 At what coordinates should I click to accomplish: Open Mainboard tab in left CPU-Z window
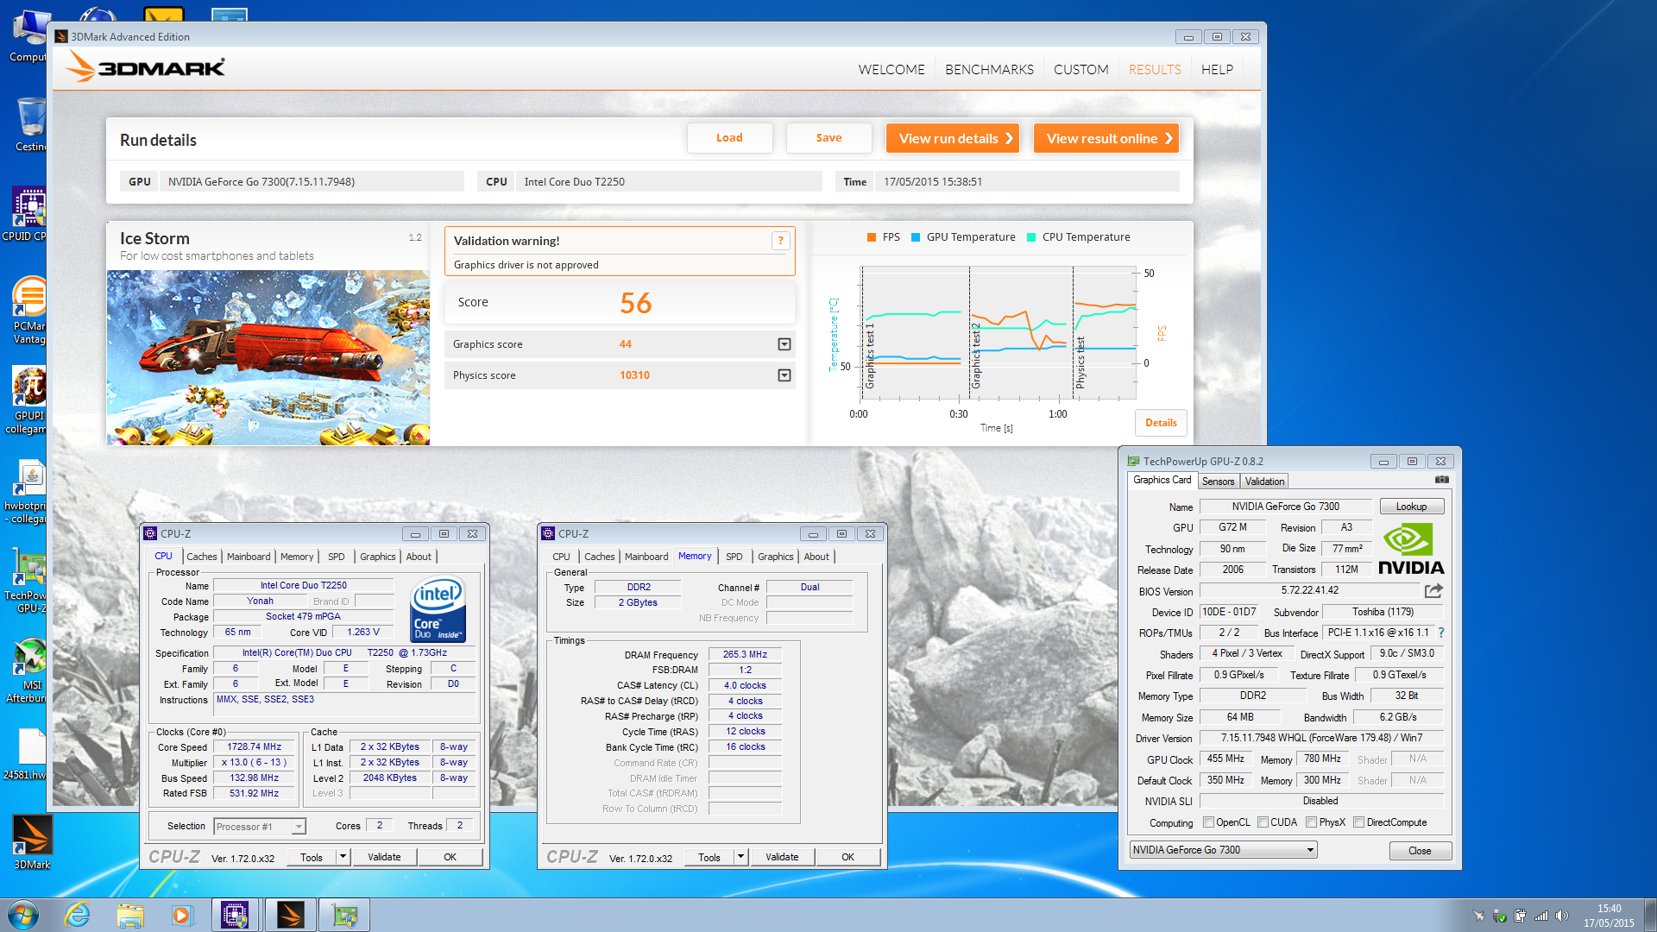tap(249, 557)
